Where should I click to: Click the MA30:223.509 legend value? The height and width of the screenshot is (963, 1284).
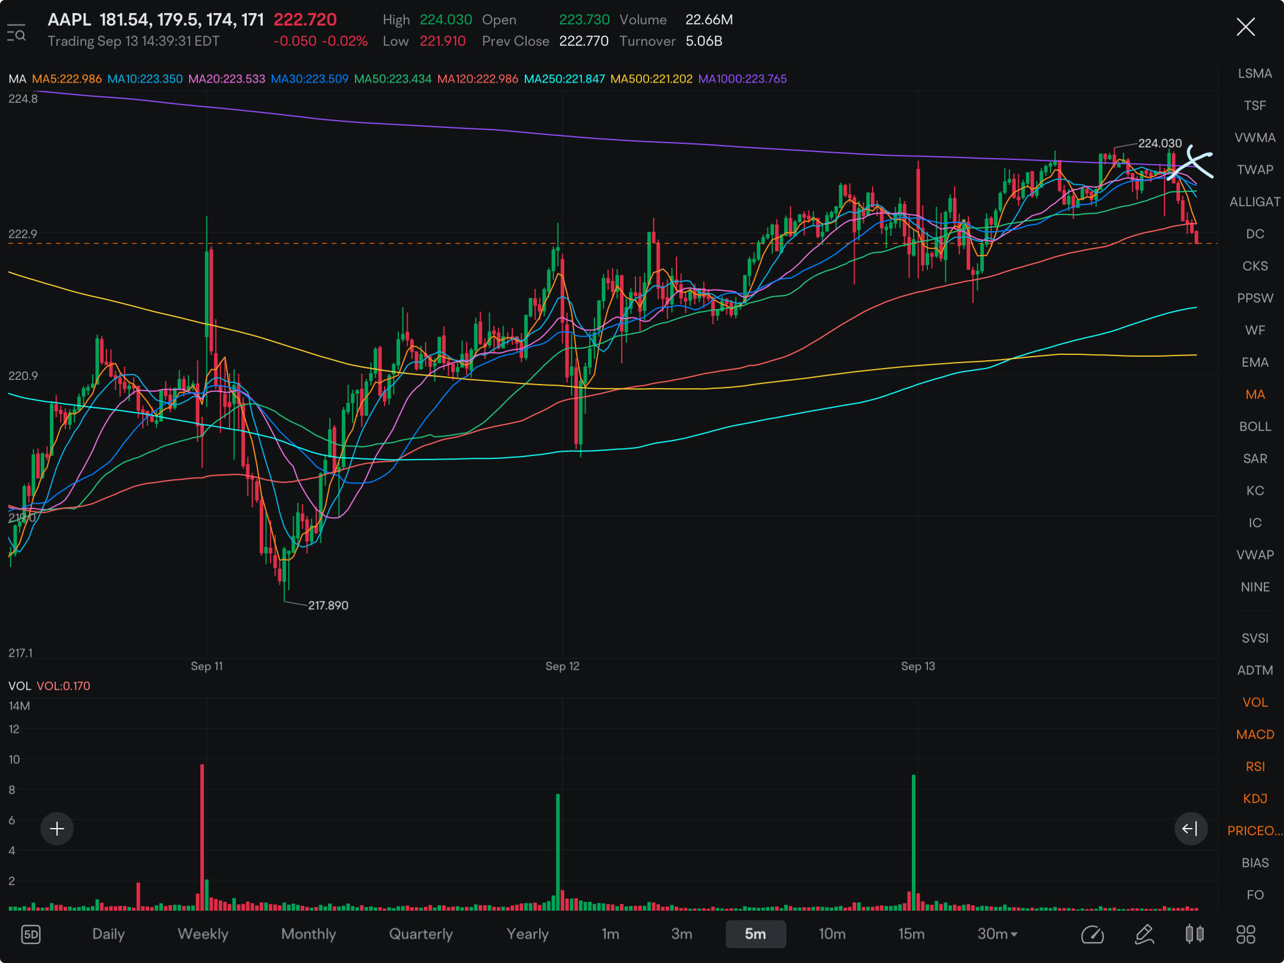309,78
